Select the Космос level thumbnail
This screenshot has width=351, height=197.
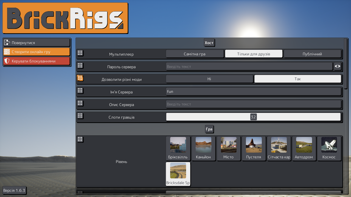point(329,148)
